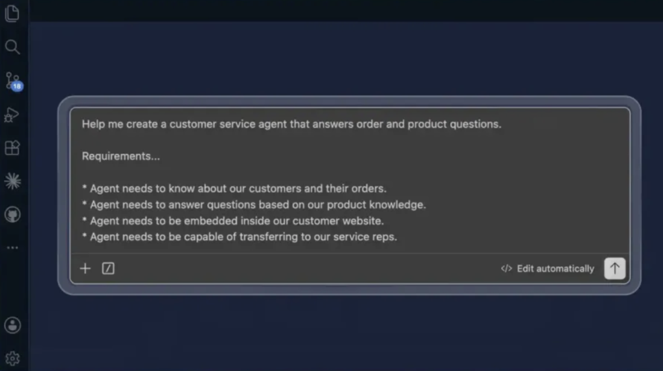The height and width of the screenshot is (371, 663).
Task: Open the starburst Claude panel icon
Action: pyautogui.click(x=13, y=181)
